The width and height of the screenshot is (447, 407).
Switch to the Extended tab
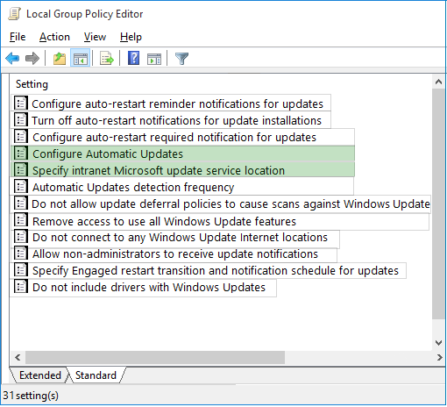(x=40, y=375)
